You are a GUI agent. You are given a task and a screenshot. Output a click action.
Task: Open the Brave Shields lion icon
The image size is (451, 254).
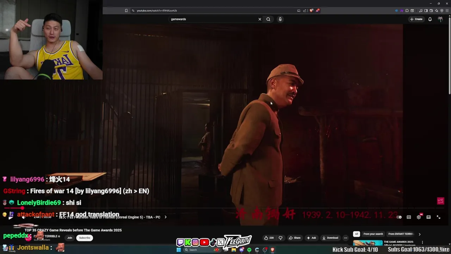pos(311,11)
